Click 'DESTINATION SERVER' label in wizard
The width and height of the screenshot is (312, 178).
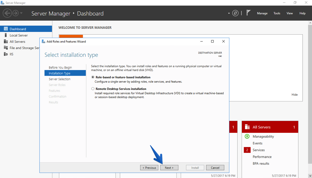[x=210, y=53]
